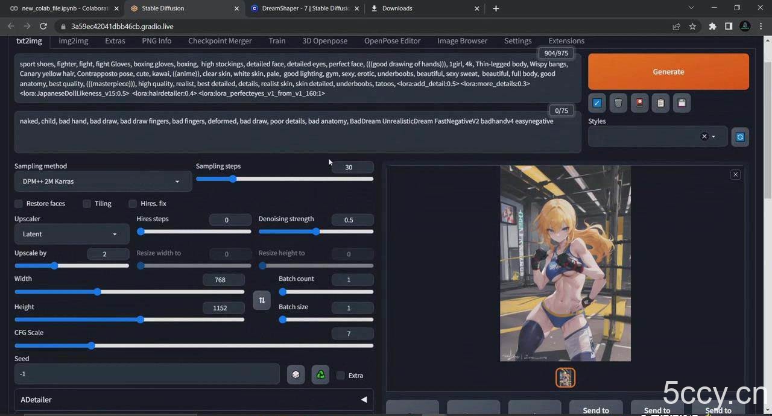Viewport: 772px width, 416px height.
Task: Share this page from the address bar
Action: tap(676, 27)
